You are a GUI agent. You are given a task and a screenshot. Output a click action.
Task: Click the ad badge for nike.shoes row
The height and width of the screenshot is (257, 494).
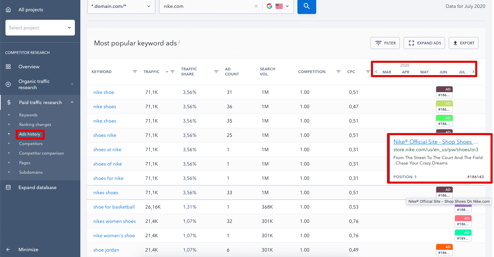pos(444,121)
